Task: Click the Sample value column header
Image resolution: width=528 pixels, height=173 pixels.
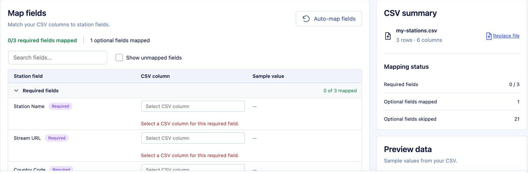Action: tap(268, 76)
